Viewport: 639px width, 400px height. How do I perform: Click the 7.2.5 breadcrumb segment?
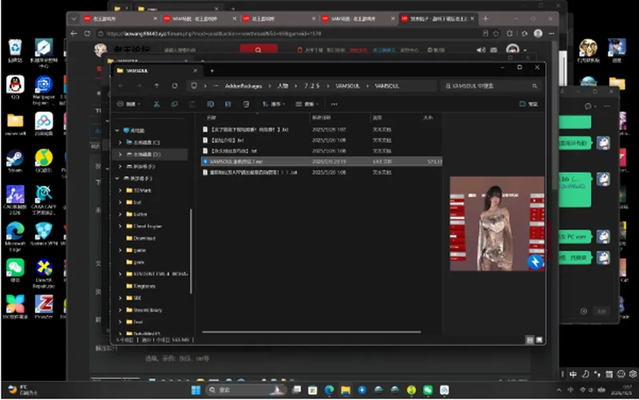(x=312, y=86)
